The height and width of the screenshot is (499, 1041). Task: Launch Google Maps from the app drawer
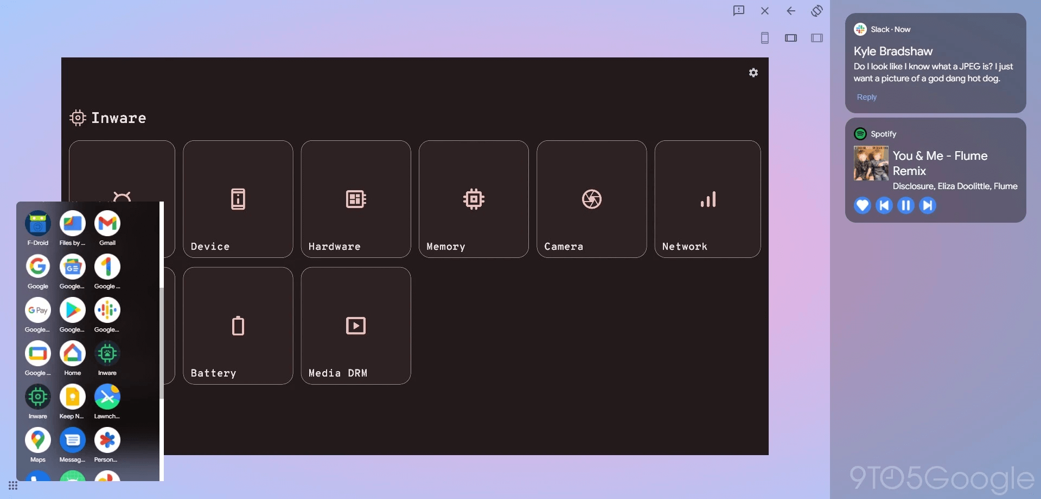[x=37, y=440]
